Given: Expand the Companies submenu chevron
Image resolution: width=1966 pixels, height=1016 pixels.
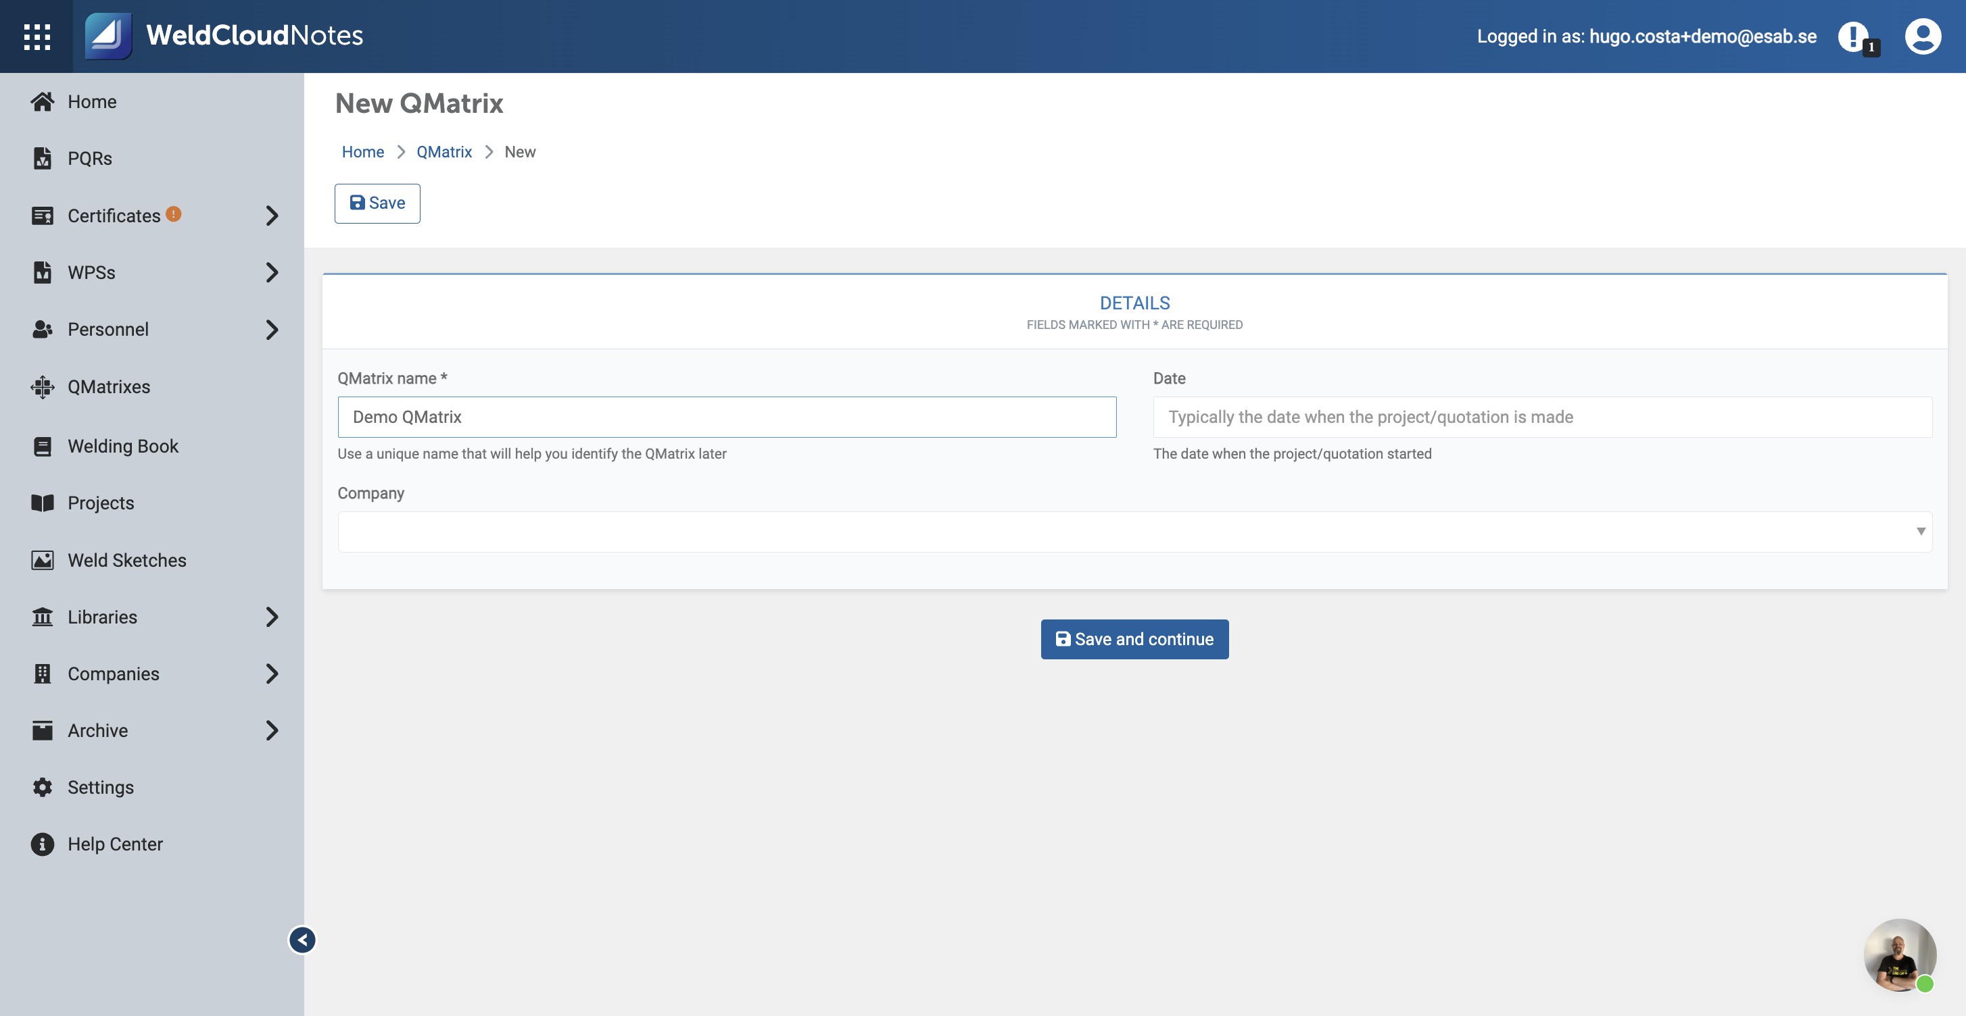Looking at the screenshot, I should pyautogui.click(x=272, y=674).
